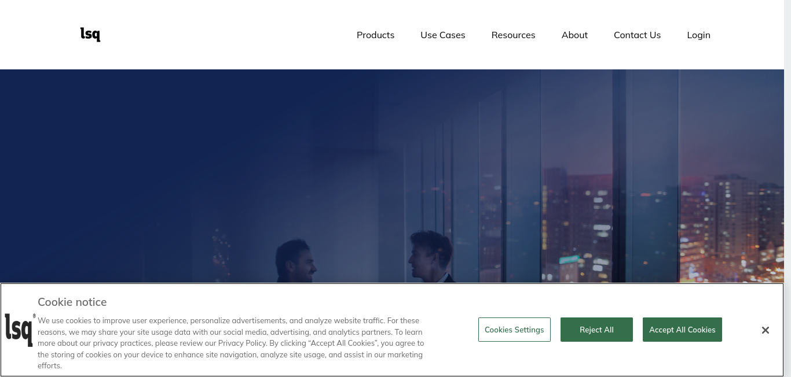Click the cookie policy description paragraph
The width and height of the screenshot is (791, 377).
[232, 343]
